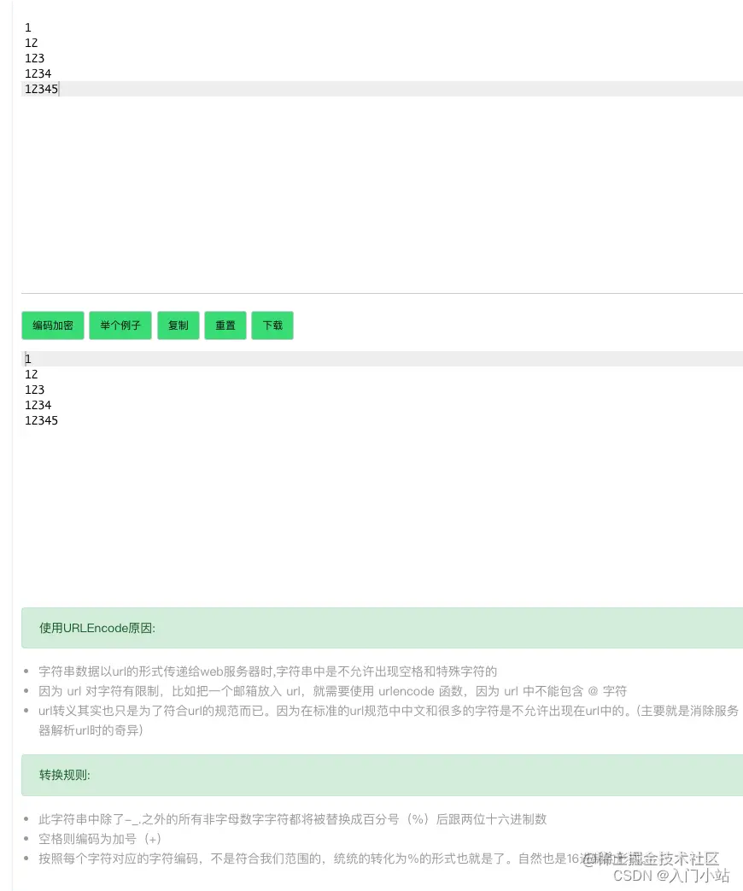The width and height of the screenshot is (743, 891).
Task: Click the 复制 copy button
Action: pyautogui.click(x=178, y=325)
